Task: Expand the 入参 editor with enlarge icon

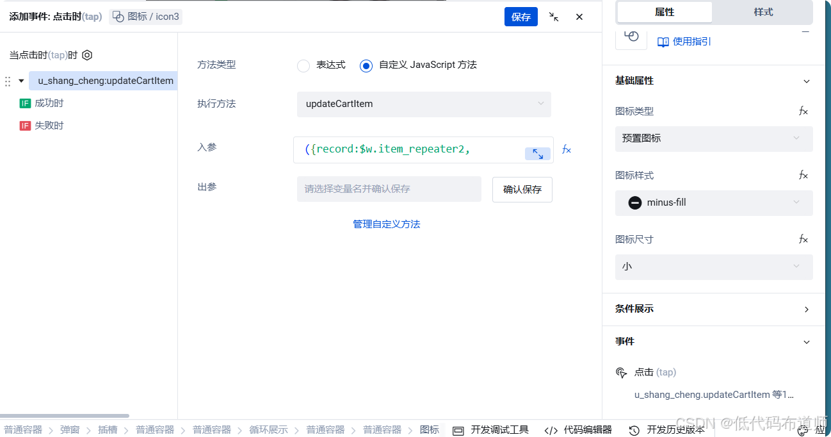Action: coord(538,154)
